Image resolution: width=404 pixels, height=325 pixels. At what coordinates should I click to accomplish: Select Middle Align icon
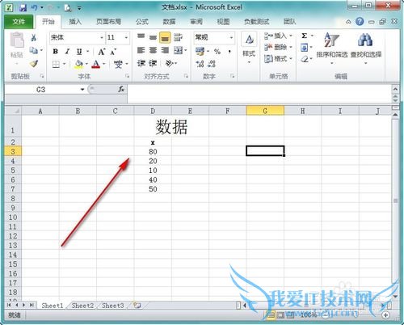[153, 37]
